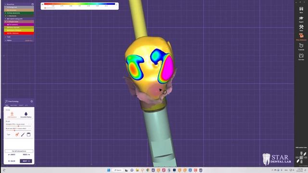Toggle visibility of Jaw scans group
Viewport: 308px width, 173px height.
point(8,10)
